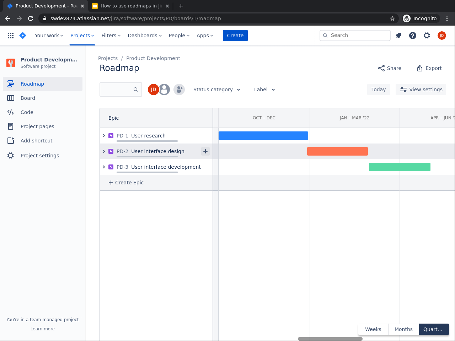This screenshot has width=455, height=341.
Task: Select the Quarters timeline view
Action: tap(433, 329)
